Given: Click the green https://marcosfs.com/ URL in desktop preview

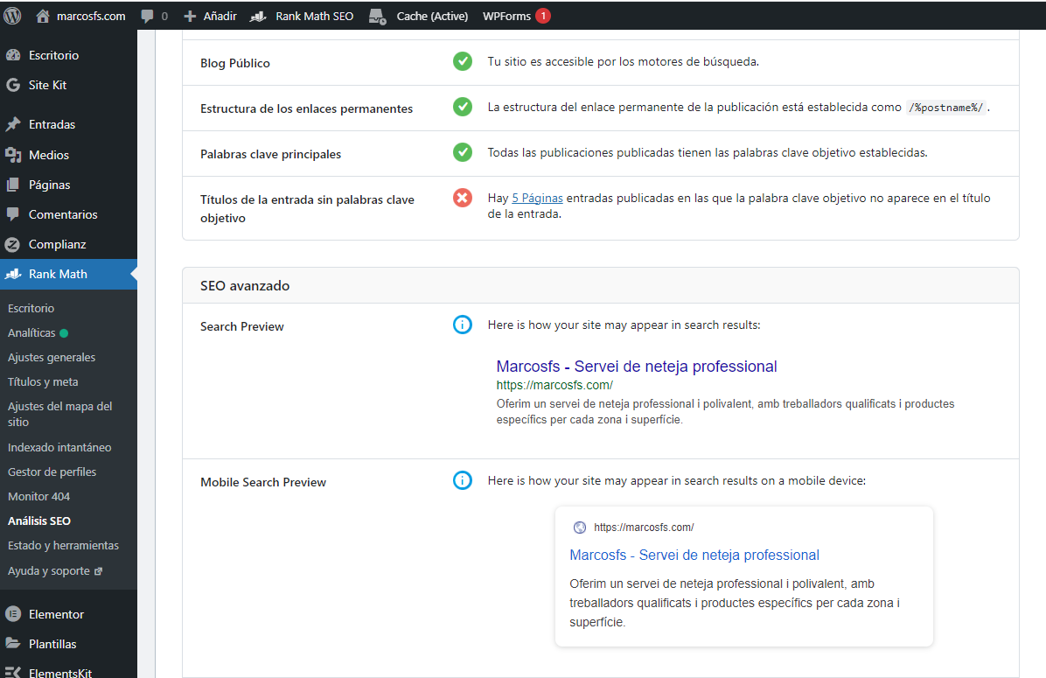Looking at the screenshot, I should coord(554,385).
